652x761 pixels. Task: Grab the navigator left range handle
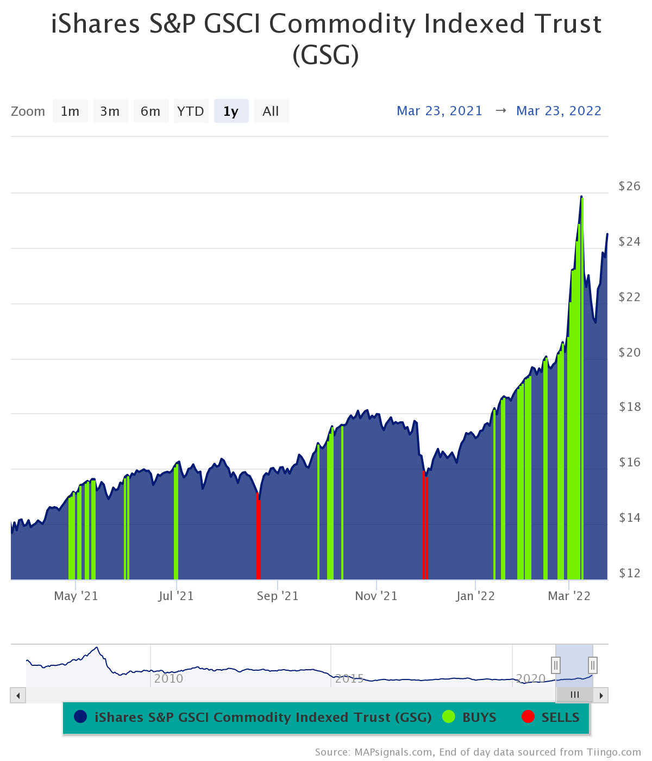pos(556,665)
